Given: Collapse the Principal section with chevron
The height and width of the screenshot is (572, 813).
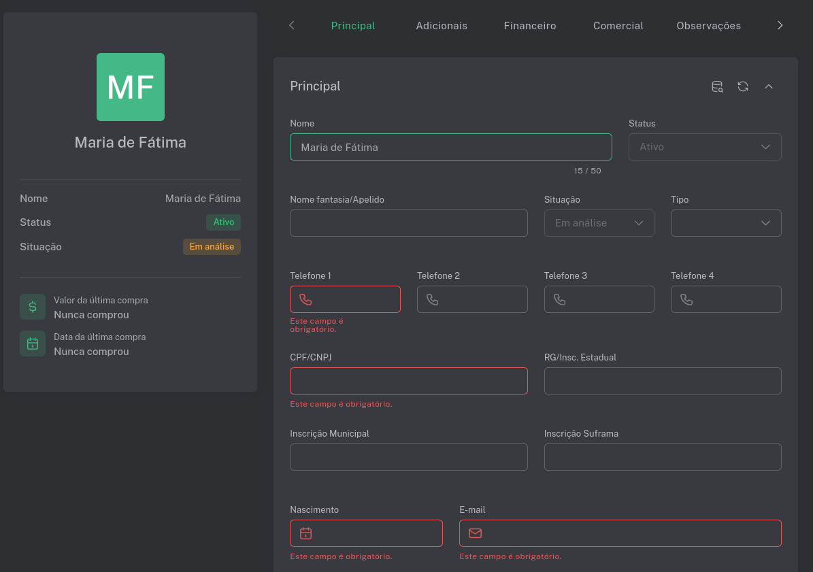Looking at the screenshot, I should [769, 86].
